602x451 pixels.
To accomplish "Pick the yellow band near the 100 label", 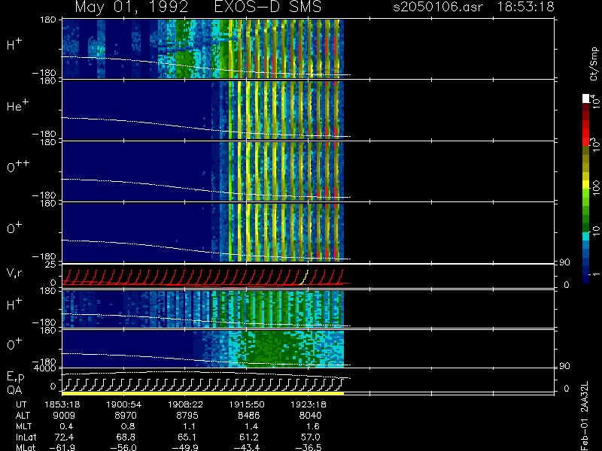I will pyautogui.click(x=586, y=186).
